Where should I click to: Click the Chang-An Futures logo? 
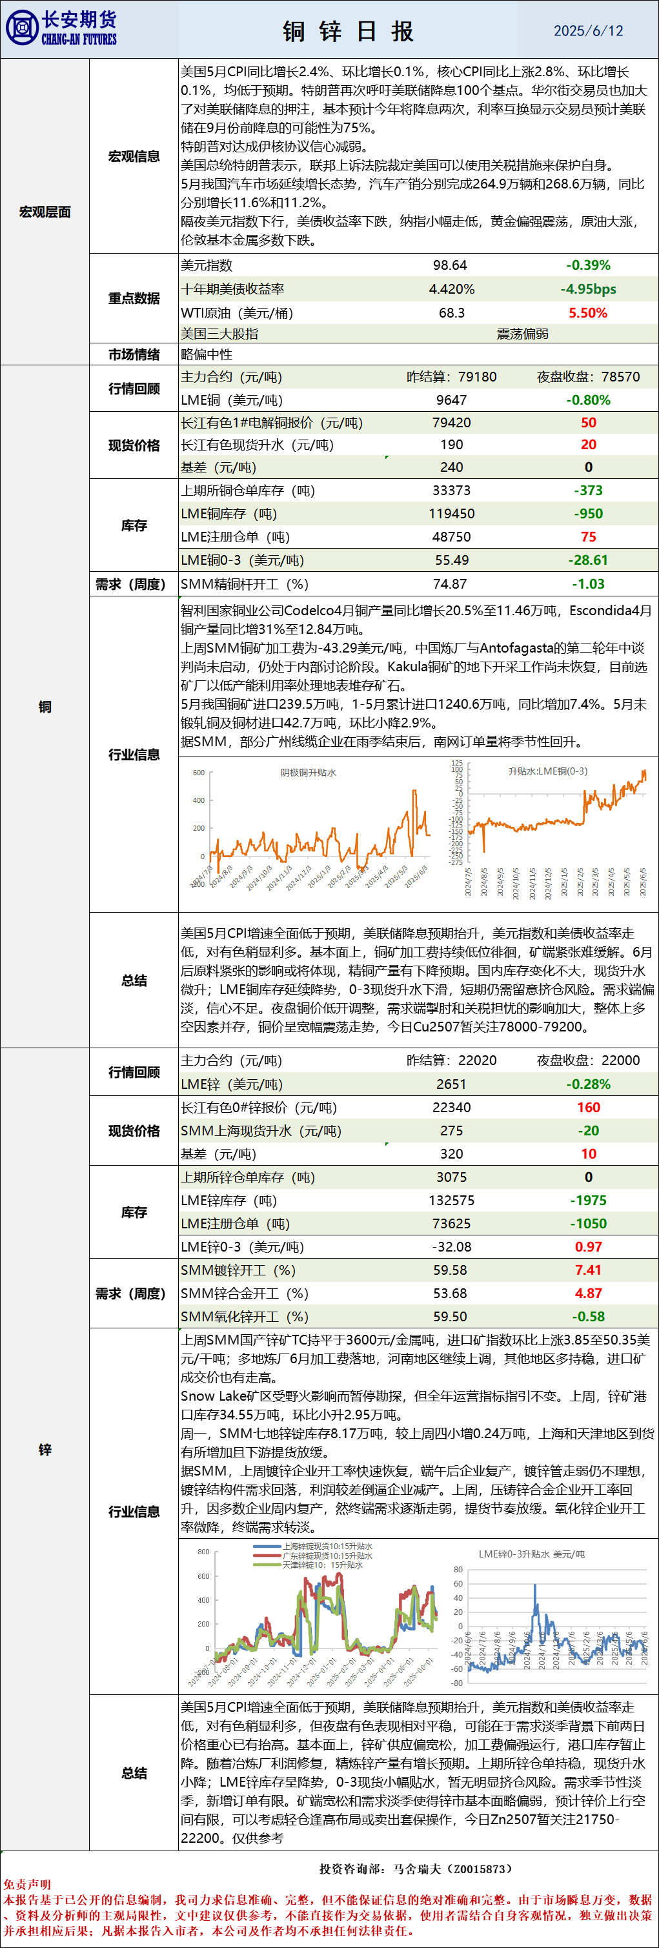61,29
